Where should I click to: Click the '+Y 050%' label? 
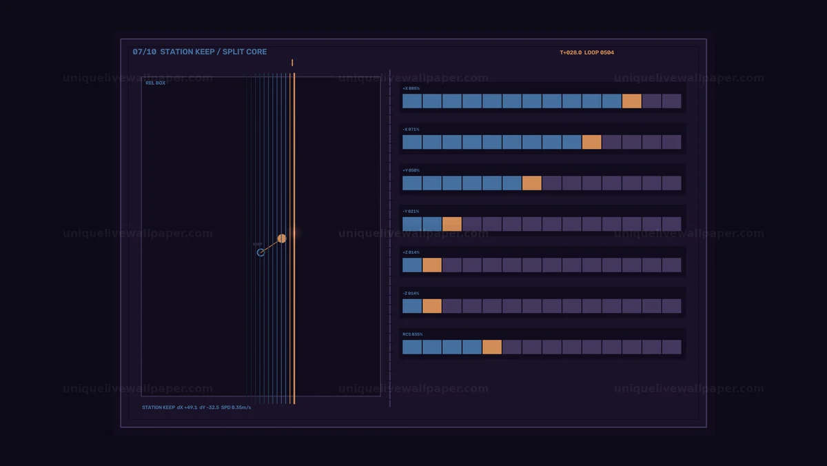pos(411,170)
